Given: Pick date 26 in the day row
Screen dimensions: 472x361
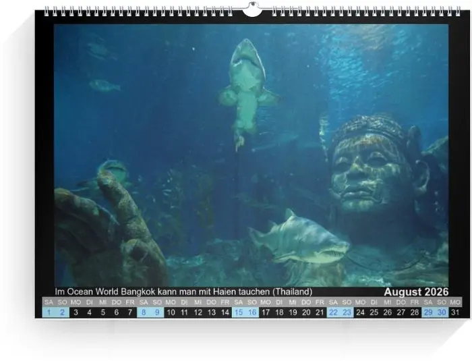Looking at the screenshot, I should [388, 312].
